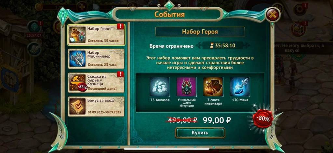333x153 pixels.
Task: Click the 99,00 ₽ discounted price
Action: (217, 120)
